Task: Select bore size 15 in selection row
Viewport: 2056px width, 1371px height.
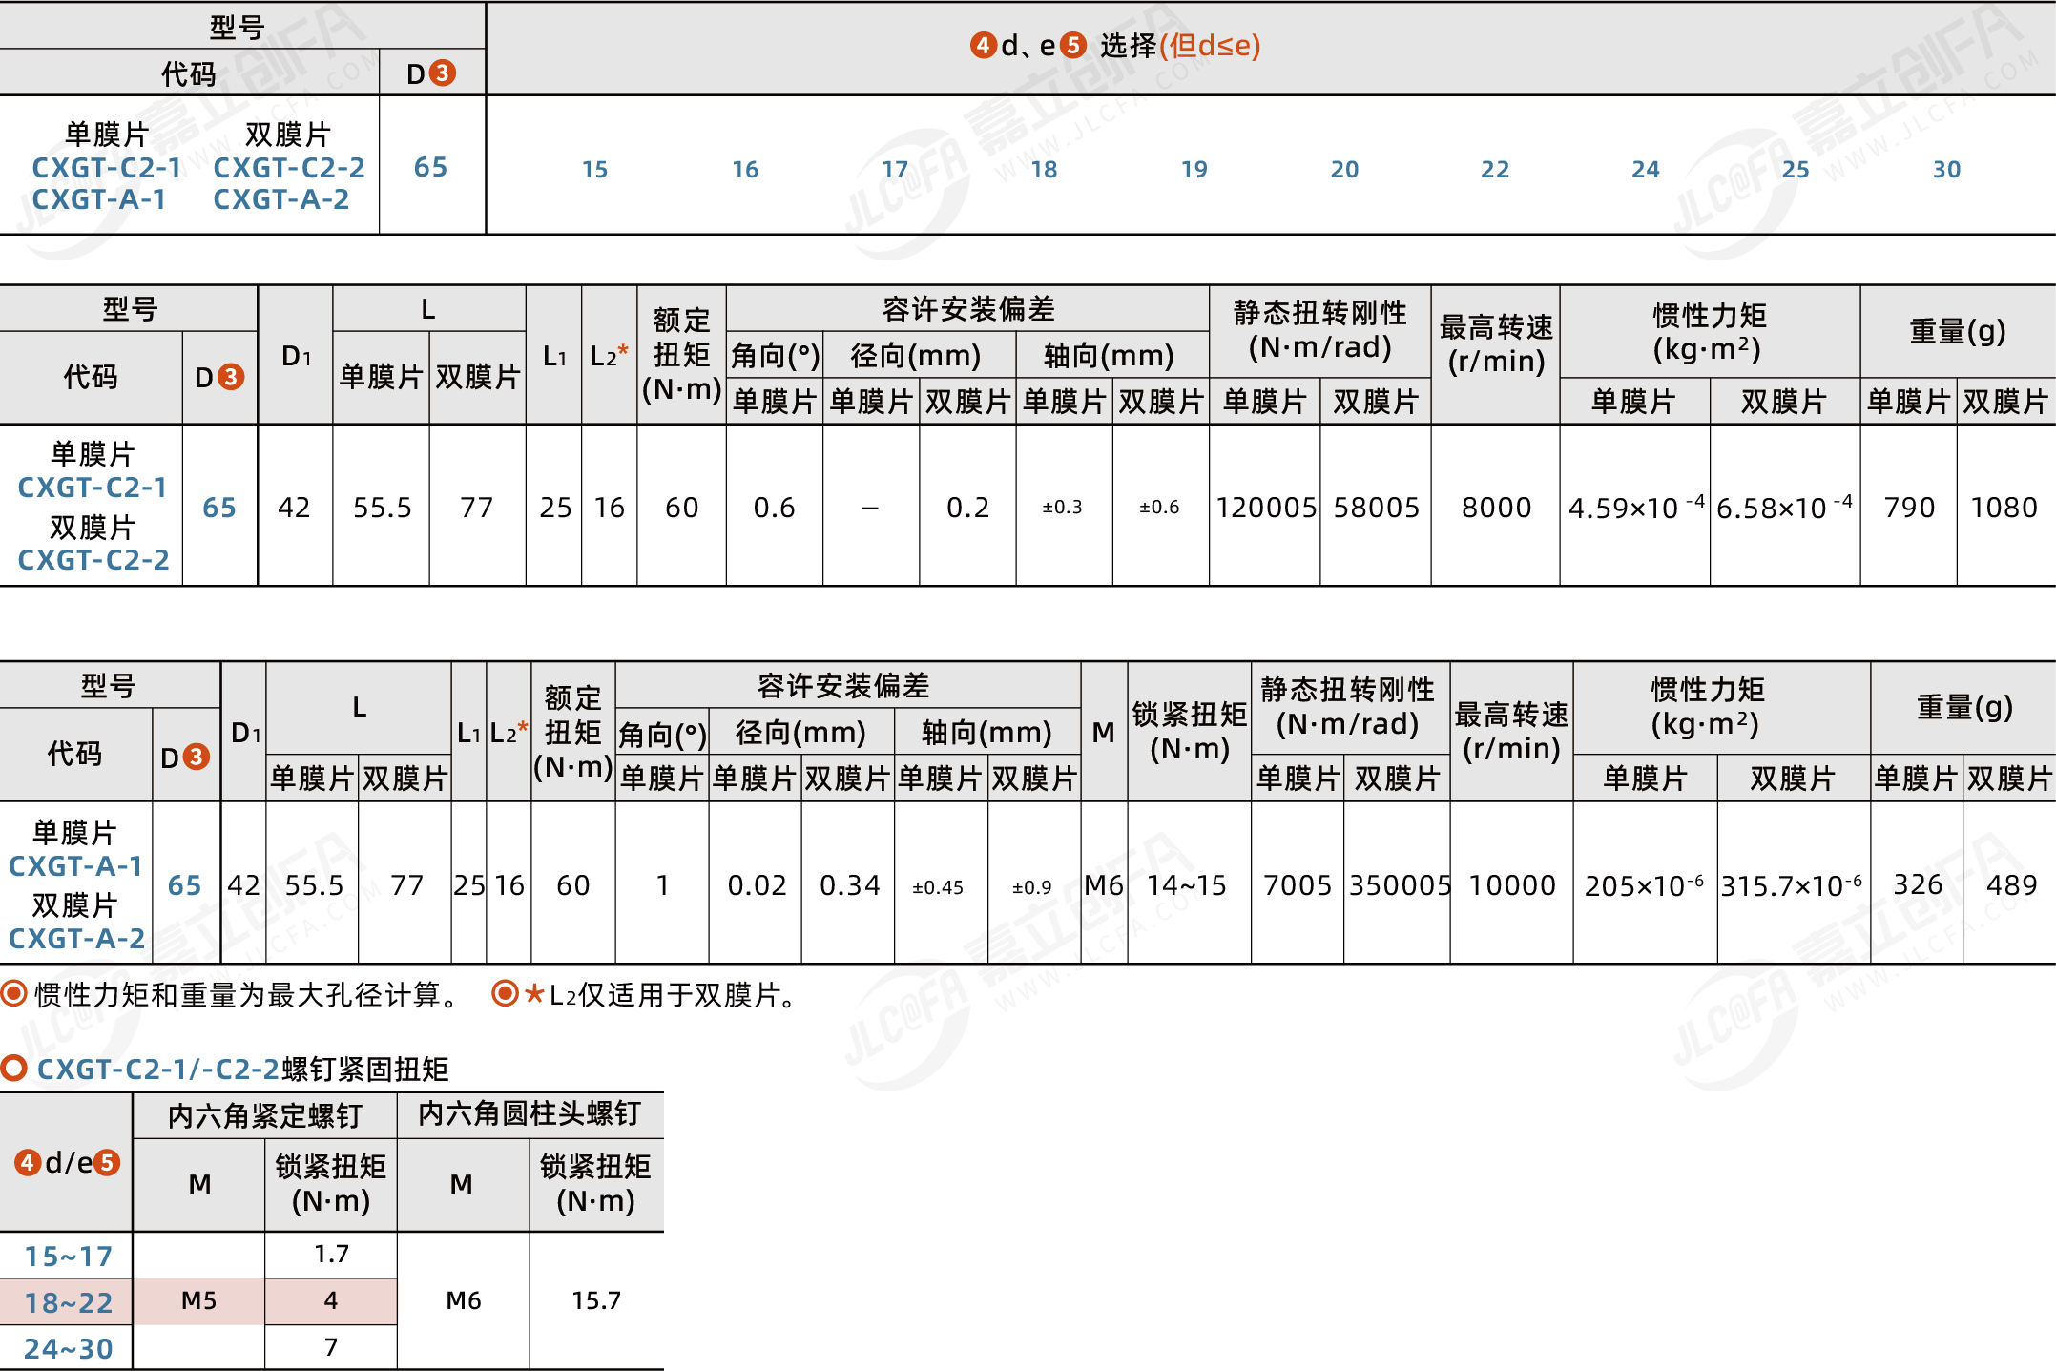Action: coord(594,170)
